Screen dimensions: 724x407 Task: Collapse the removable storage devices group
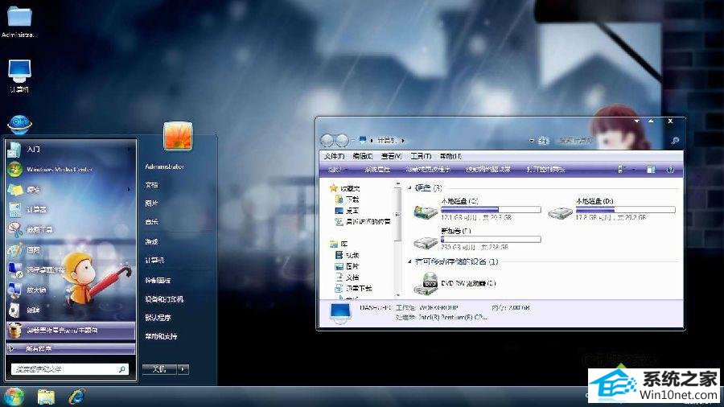point(409,261)
